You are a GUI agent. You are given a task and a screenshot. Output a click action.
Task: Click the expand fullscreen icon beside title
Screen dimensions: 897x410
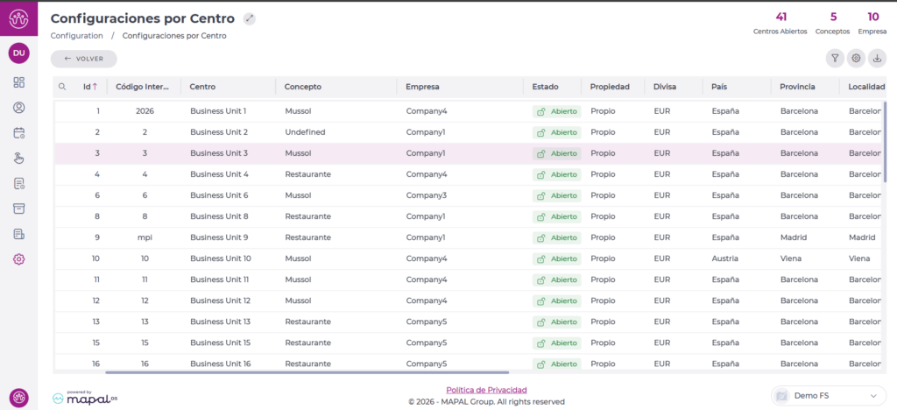[x=250, y=18]
